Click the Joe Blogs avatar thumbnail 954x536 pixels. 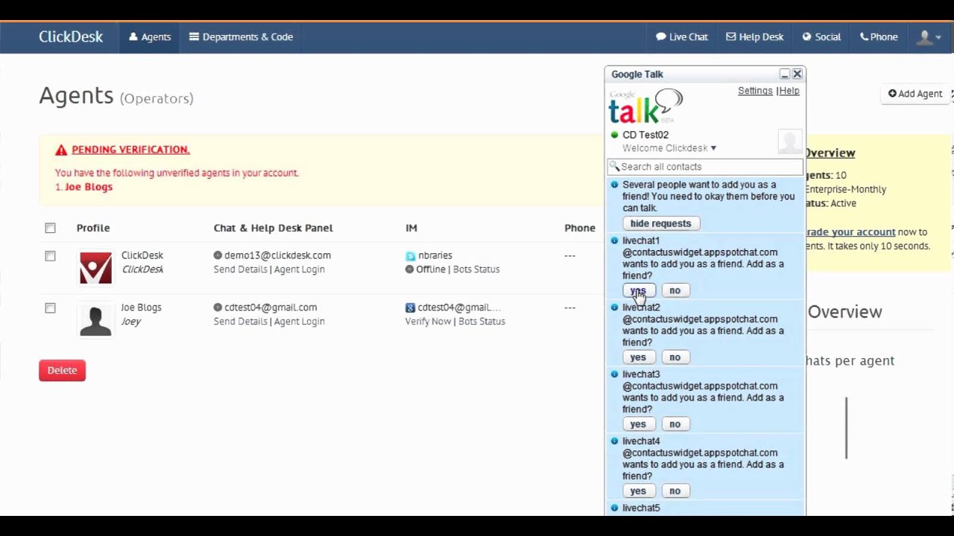coord(95,319)
